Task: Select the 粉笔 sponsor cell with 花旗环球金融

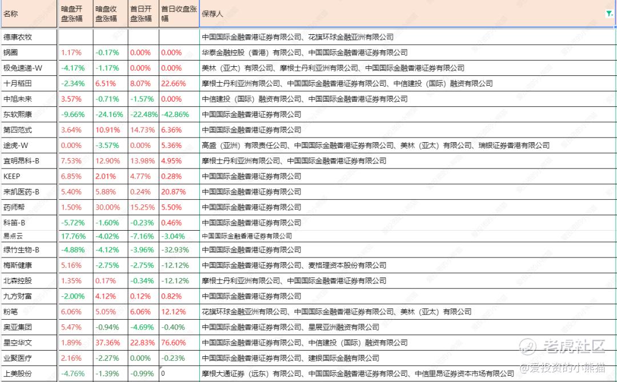Action: click(x=408, y=312)
